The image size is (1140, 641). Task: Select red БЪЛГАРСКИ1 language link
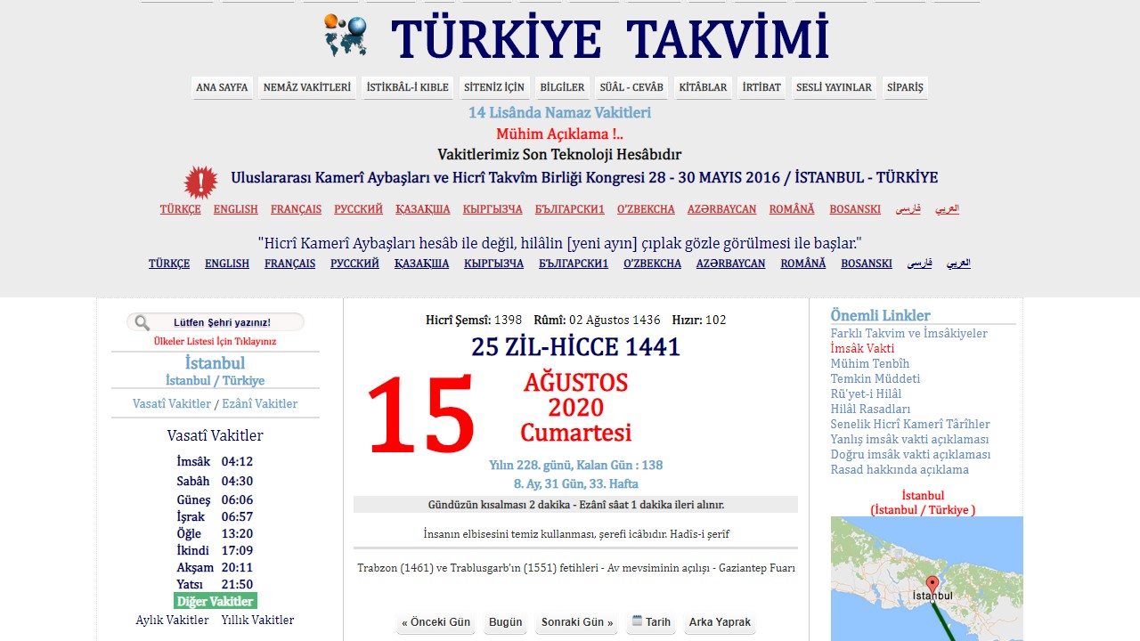[570, 209]
